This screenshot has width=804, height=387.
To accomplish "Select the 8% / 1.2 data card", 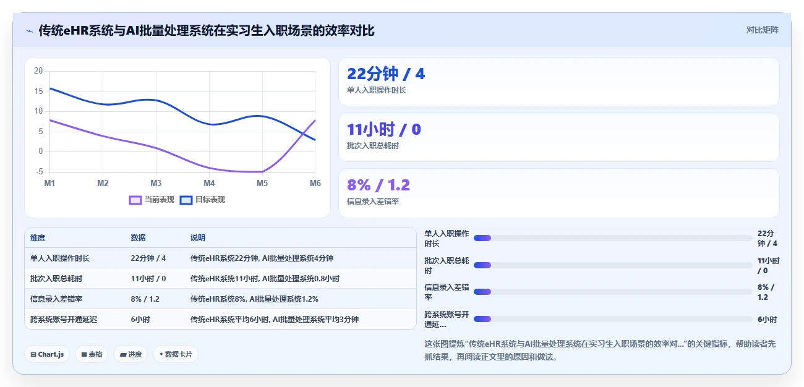I will (558, 193).
